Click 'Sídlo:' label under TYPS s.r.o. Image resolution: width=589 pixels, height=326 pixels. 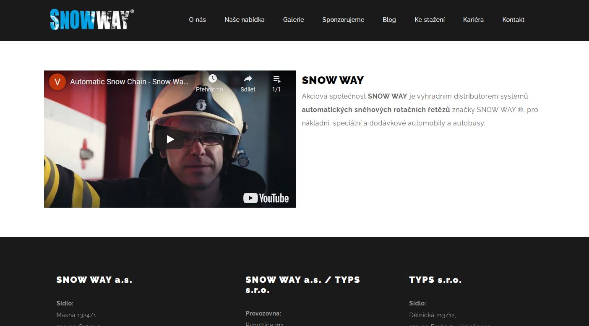pyautogui.click(x=418, y=303)
